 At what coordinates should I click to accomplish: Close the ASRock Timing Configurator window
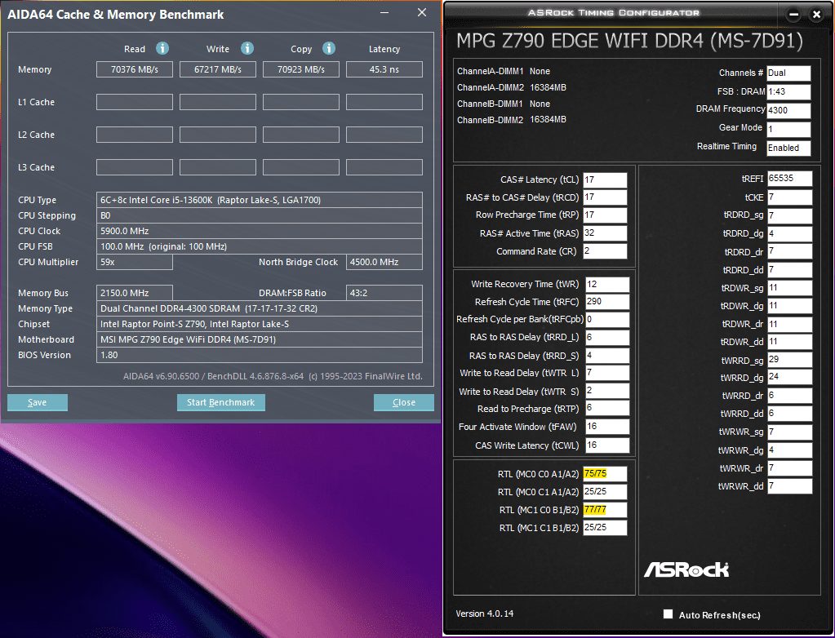point(816,15)
